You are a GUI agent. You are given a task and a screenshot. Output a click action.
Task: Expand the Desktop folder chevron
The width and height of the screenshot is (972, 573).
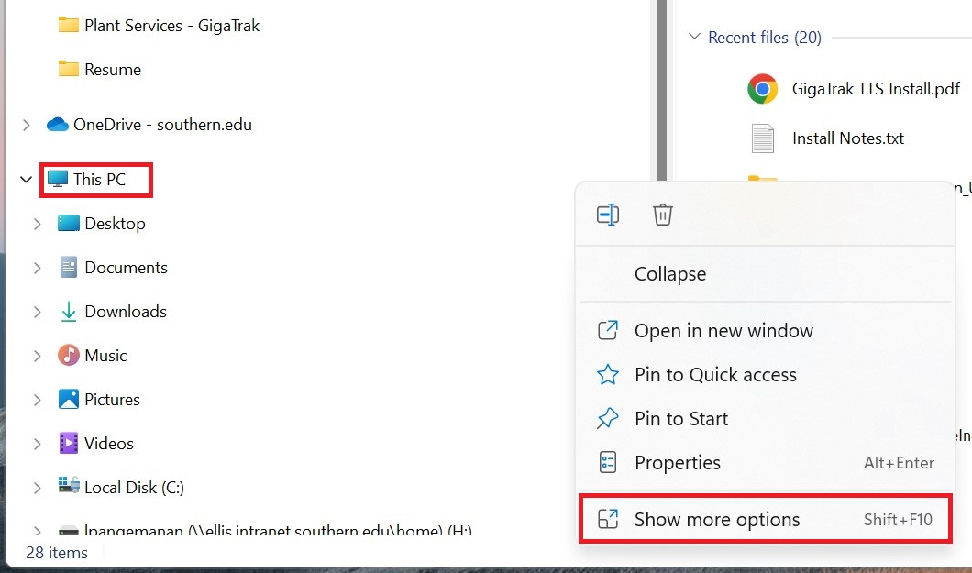point(38,224)
